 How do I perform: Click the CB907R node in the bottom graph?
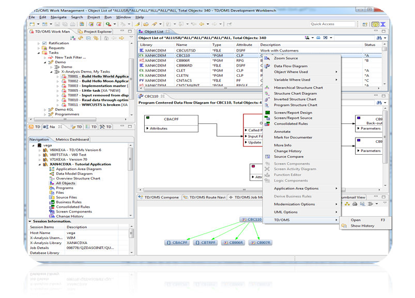click(x=260, y=242)
